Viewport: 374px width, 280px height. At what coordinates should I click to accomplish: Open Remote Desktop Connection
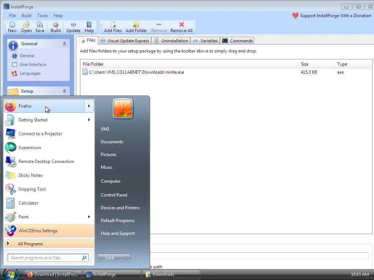[49, 162]
